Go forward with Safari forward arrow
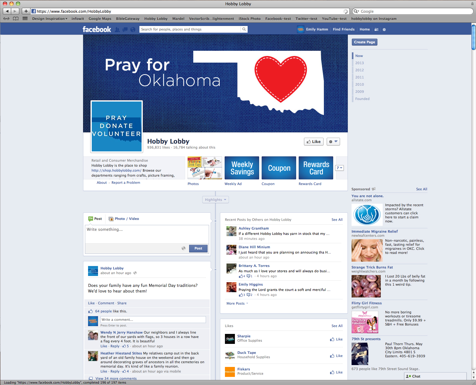Viewport: 476px width, 385px height. [15, 11]
